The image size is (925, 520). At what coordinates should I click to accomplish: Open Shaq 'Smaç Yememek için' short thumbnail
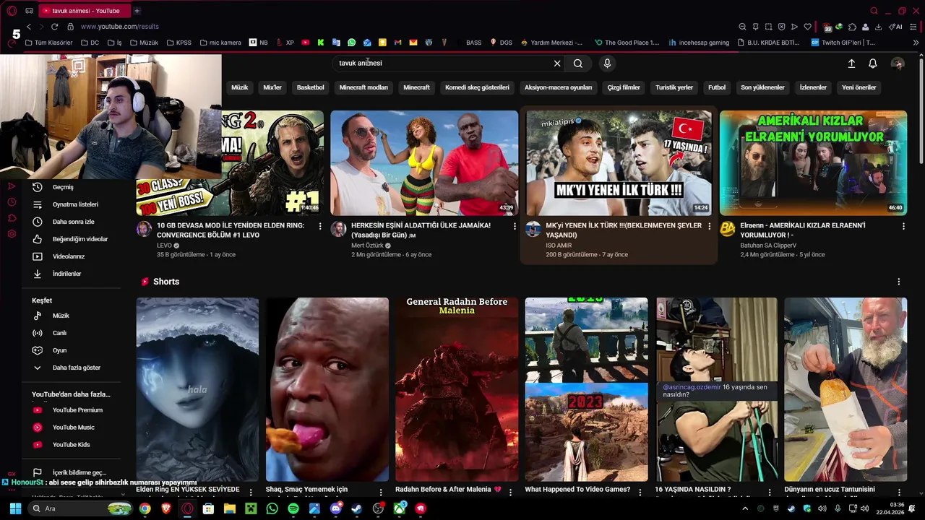point(327,389)
